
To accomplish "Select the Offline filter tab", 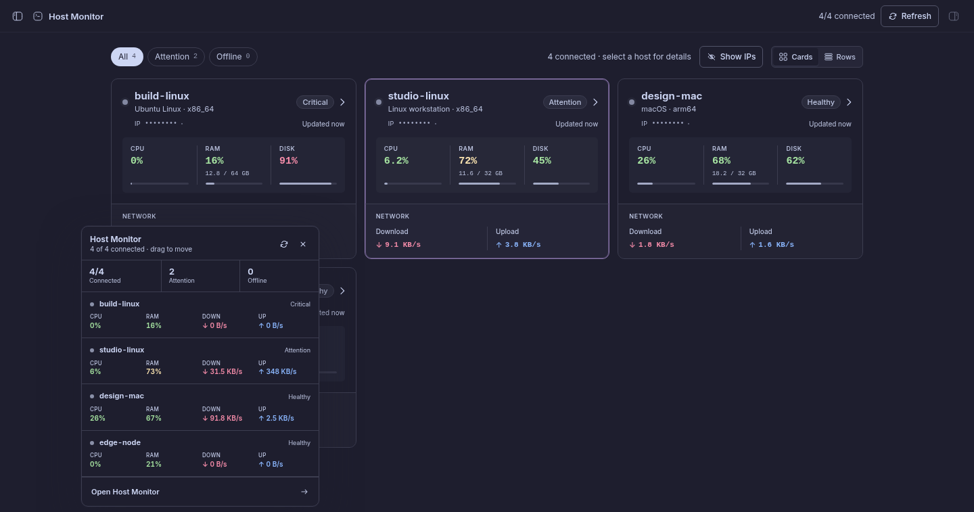I will (233, 57).
